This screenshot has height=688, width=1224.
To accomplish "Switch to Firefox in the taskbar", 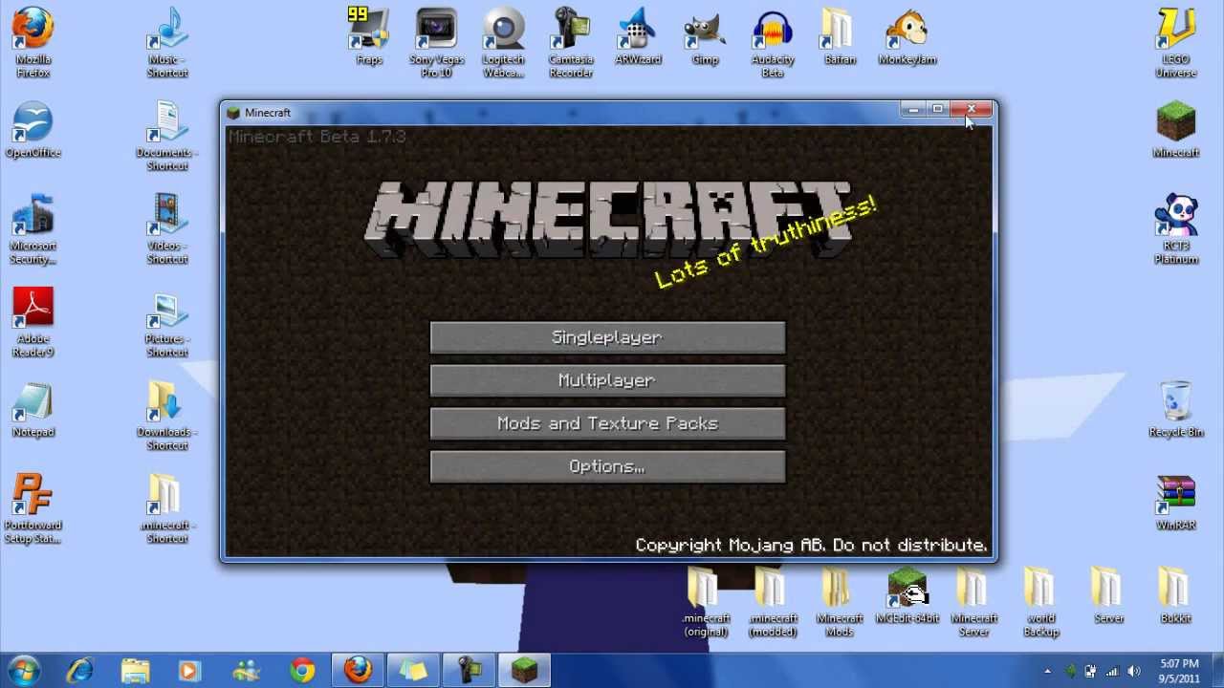I will (359, 671).
